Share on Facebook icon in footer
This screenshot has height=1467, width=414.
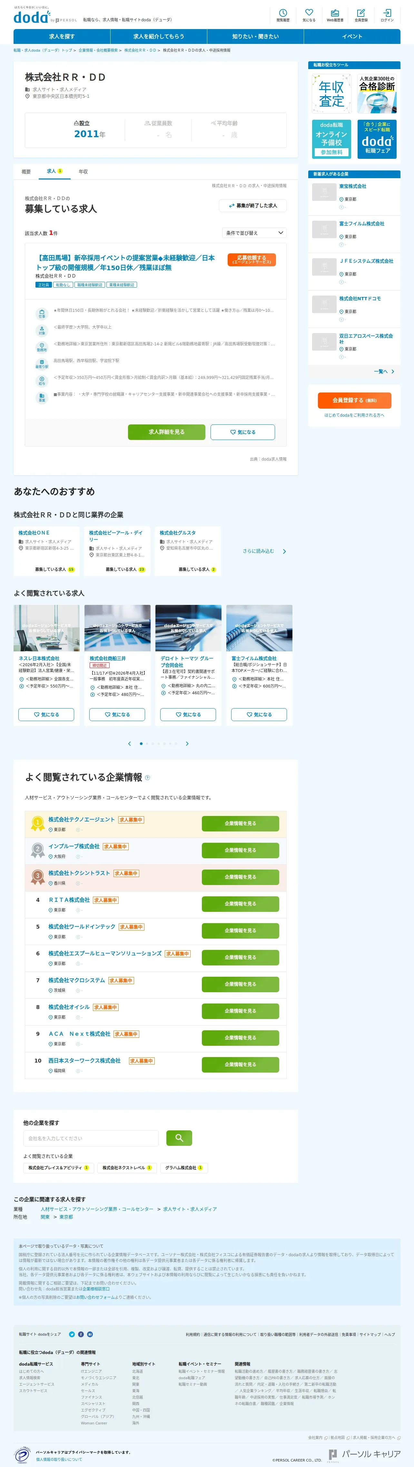[x=81, y=1334]
